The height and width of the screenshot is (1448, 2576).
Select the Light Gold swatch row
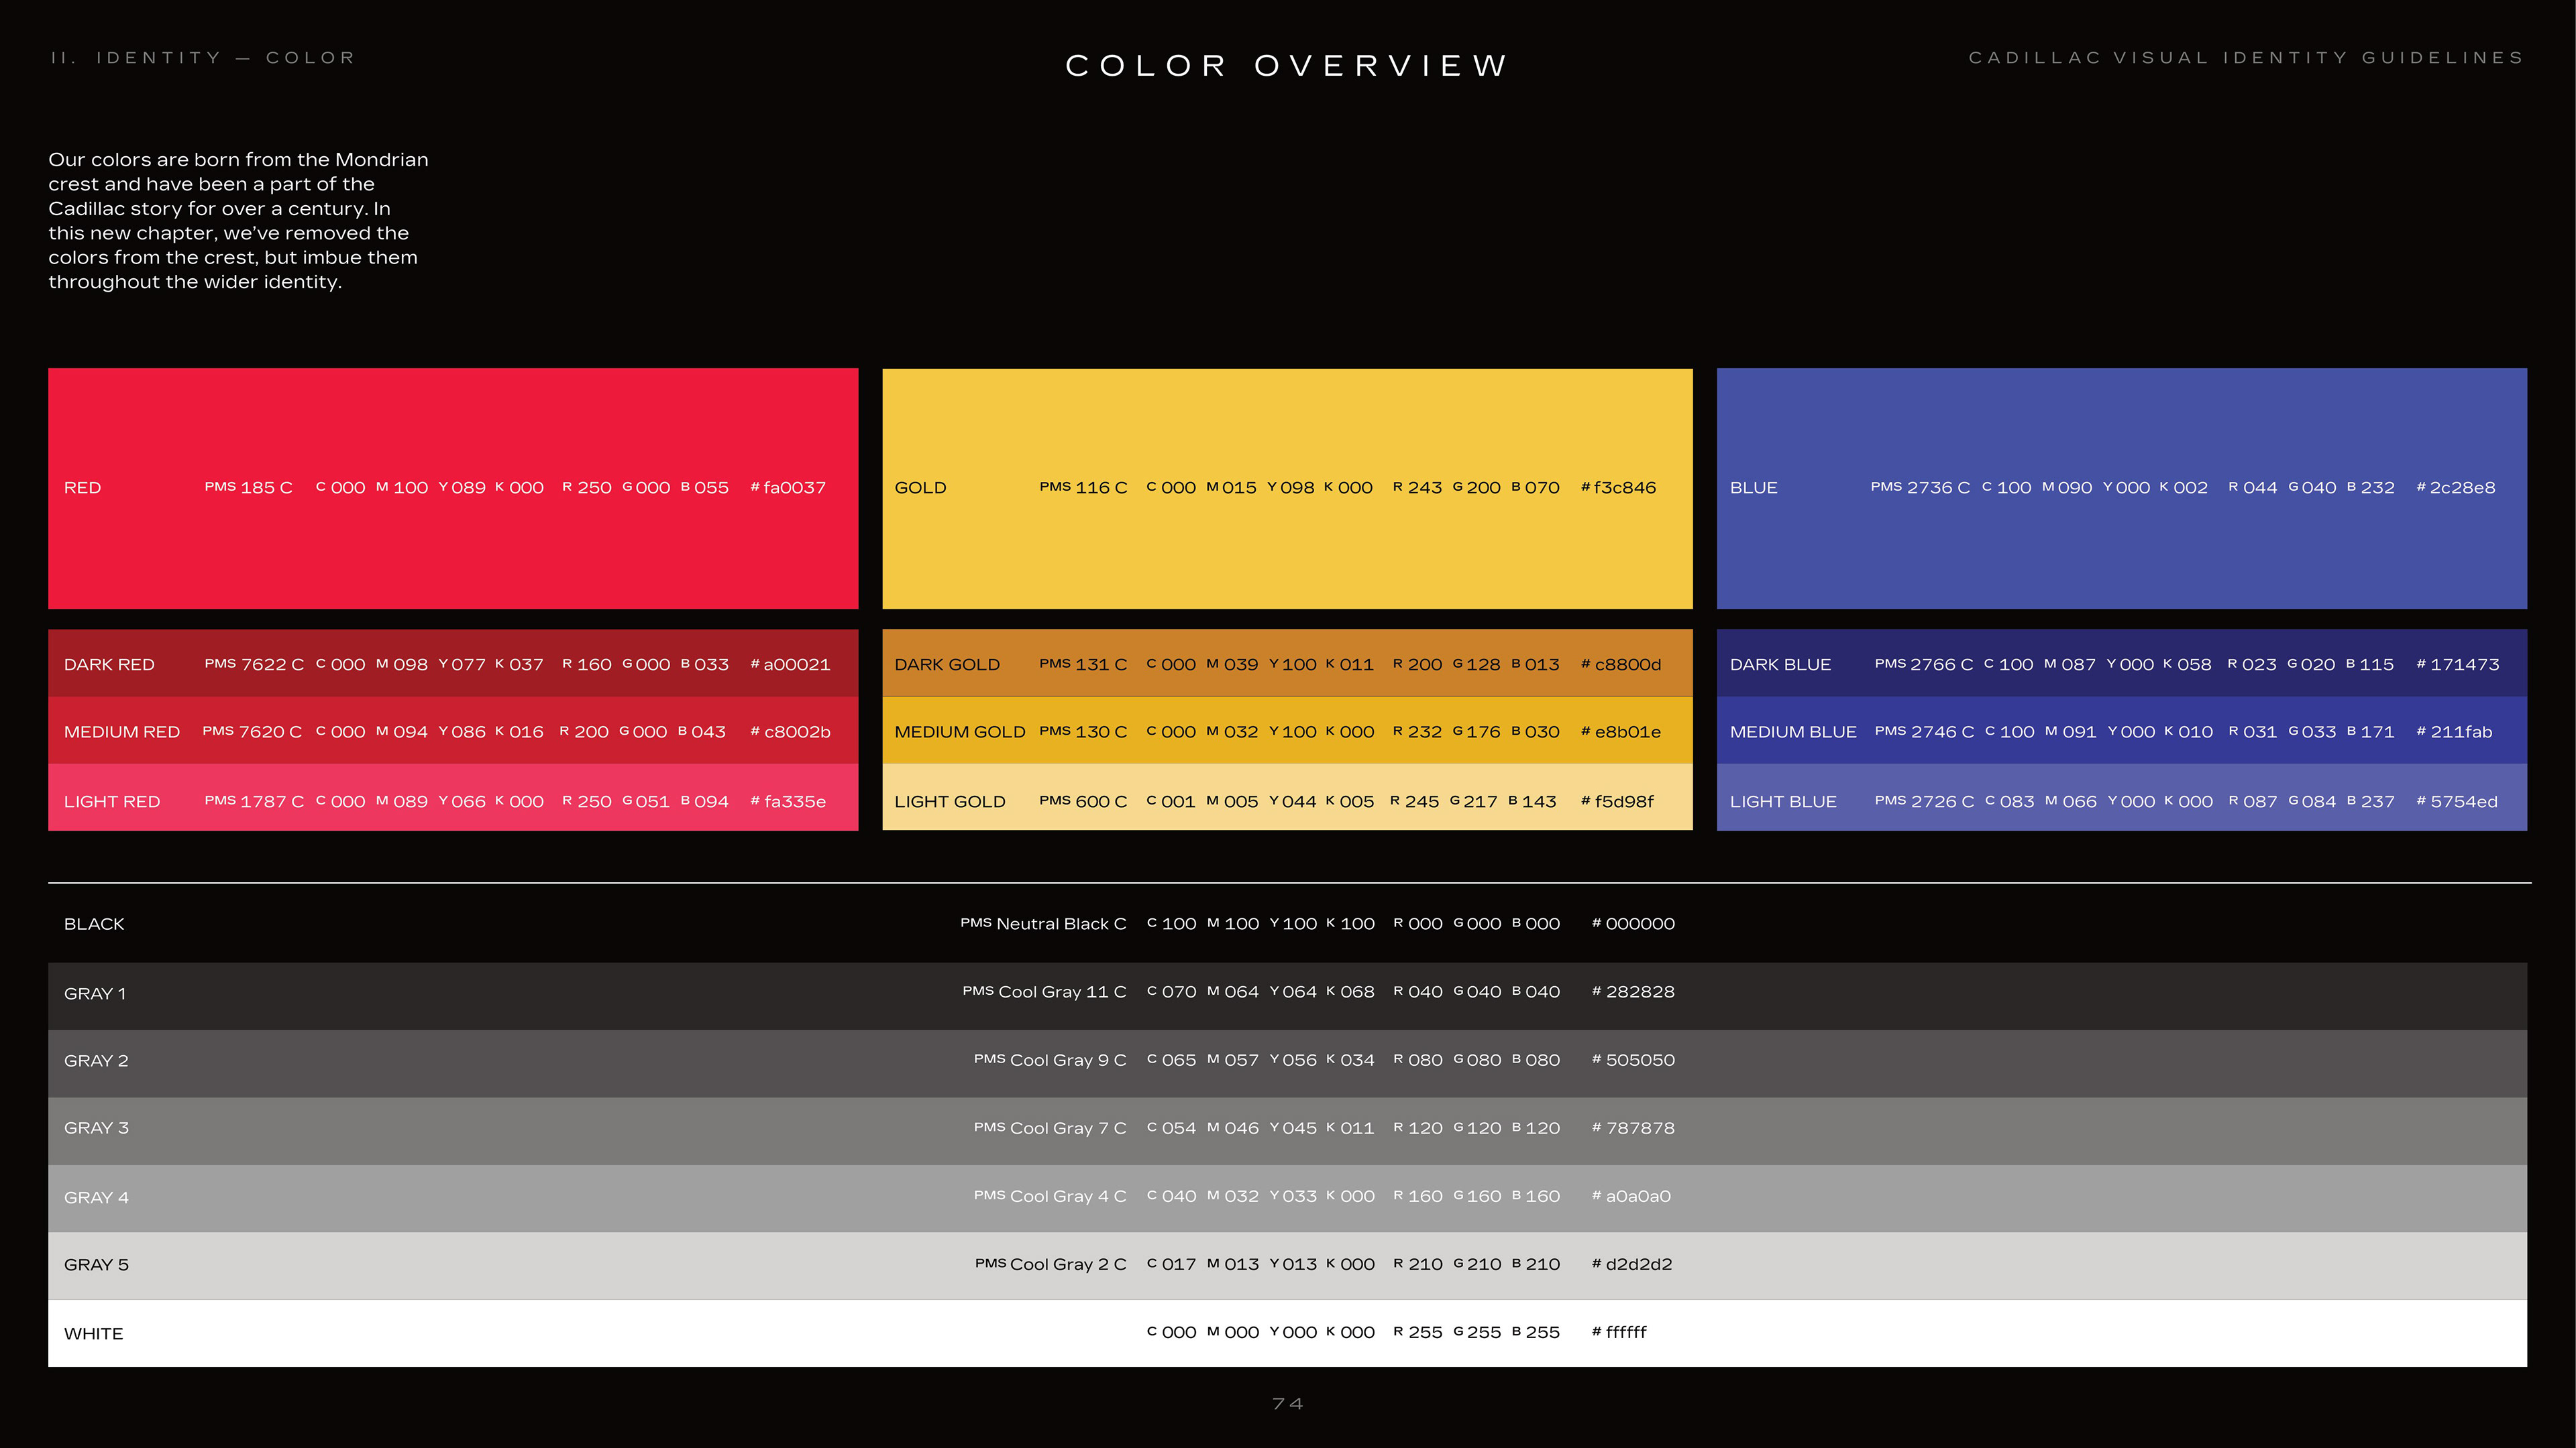point(1287,800)
